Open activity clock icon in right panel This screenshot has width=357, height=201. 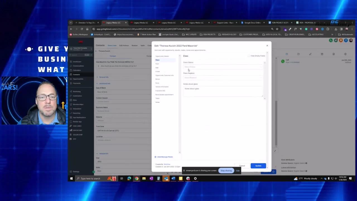pyautogui.click(x=286, y=54)
